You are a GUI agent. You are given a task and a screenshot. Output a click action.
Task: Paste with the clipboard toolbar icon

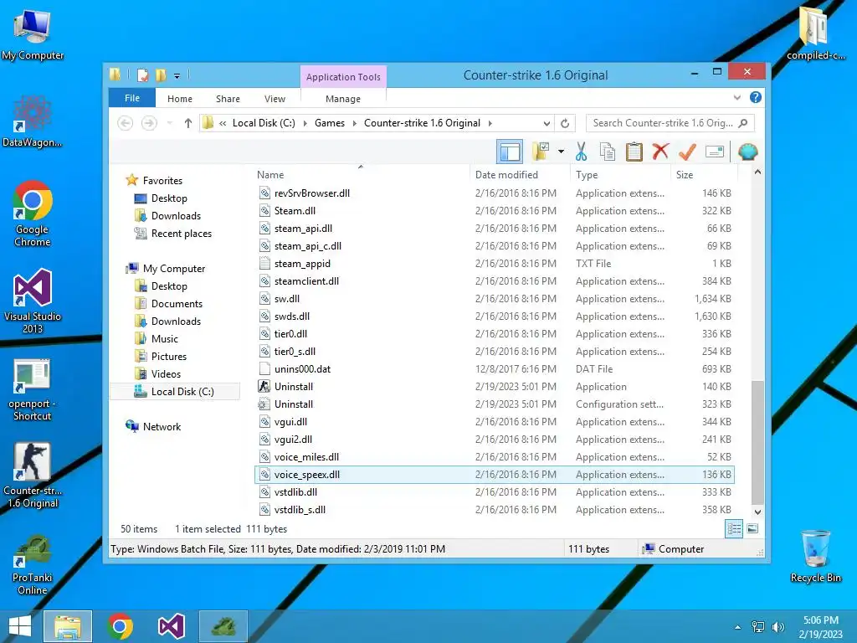click(x=634, y=152)
